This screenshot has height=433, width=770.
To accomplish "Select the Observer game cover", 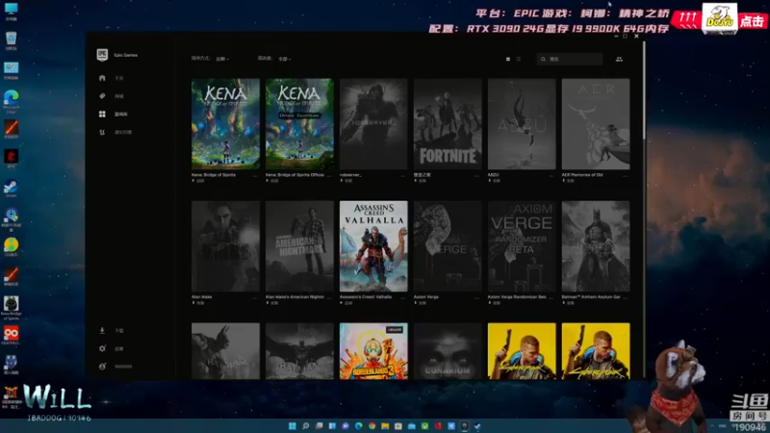I will (373, 124).
